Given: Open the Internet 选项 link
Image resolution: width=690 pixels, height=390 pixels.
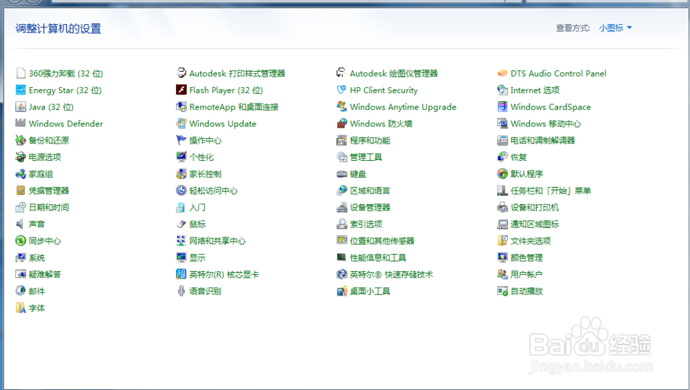Looking at the screenshot, I should point(535,90).
